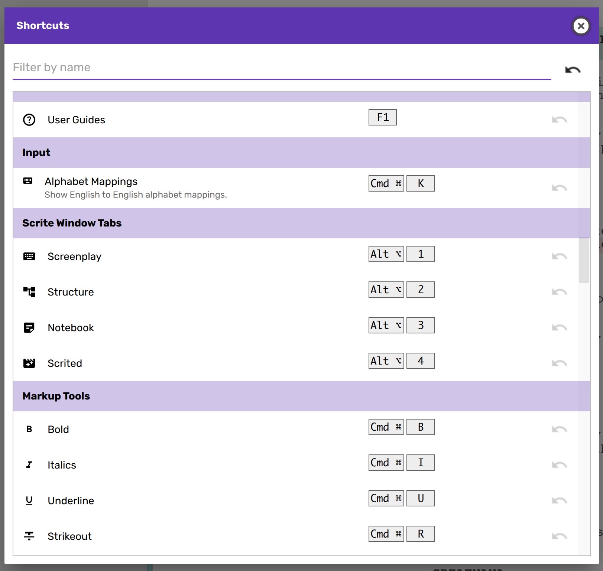Click the Structure tab icon
Viewport: 603px width, 571px height.
29,292
